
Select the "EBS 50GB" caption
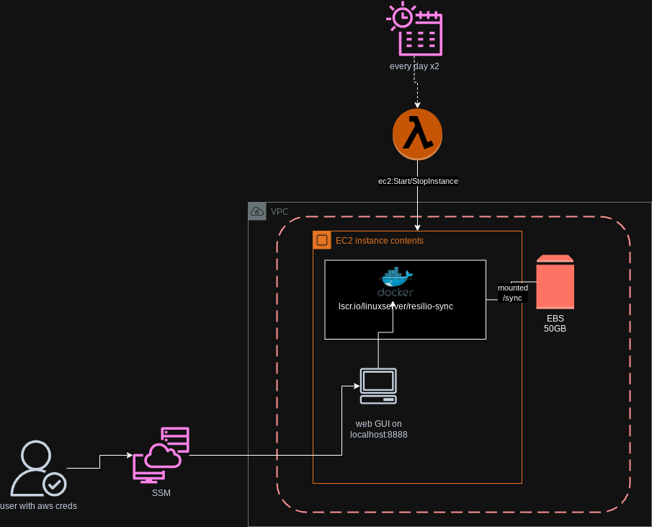pyautogui.click(x=555, y=323)
